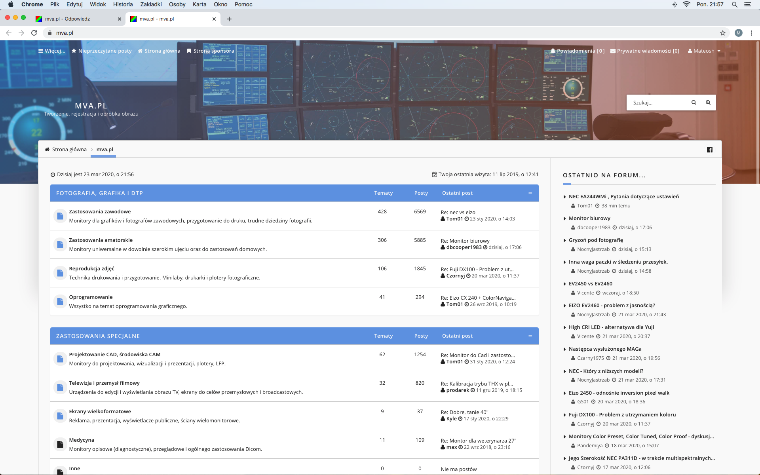Click the Medycyna forum folder icon
The width and height of the screenshot is (760, 475).
(60, 445)
